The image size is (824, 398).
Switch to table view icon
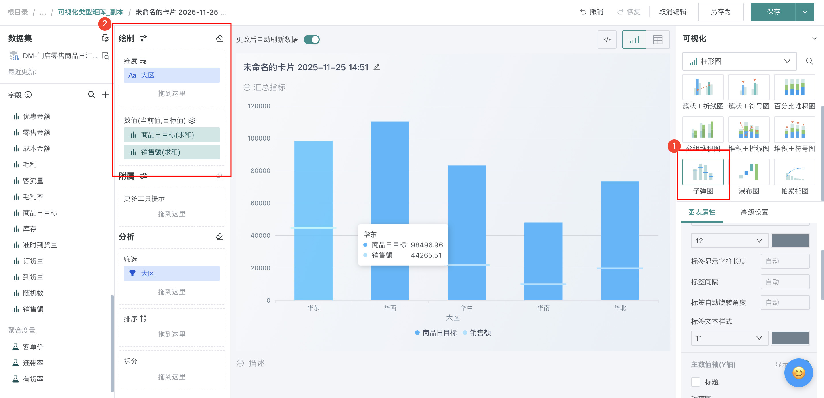pyautogui.click(x=658, y=40)
